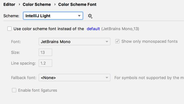Click the Size field showing 13
This screenshot has width=184, height=104.
click(45, 52)
